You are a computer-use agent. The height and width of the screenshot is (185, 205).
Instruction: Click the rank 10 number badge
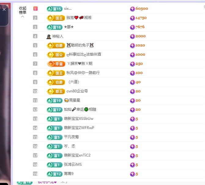pyautogui.click(x=35, y=91)
